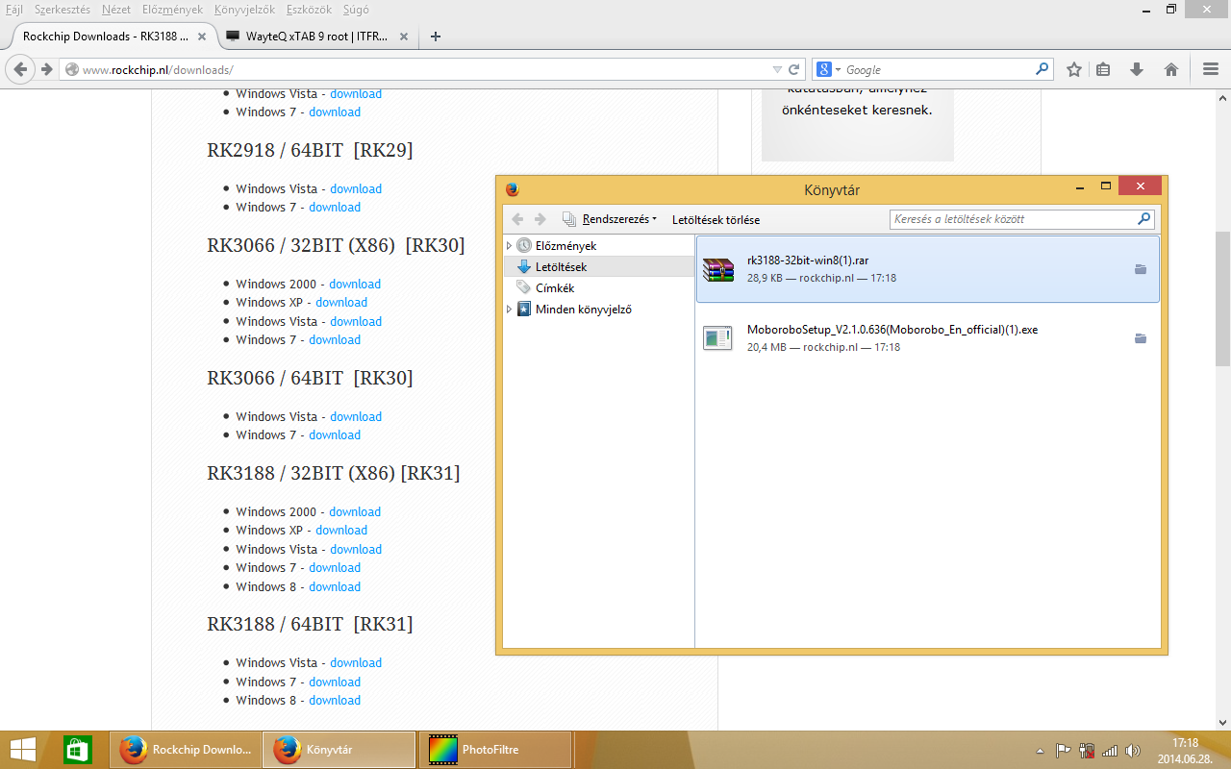This screenshot has width=1231, height=769.
Task: Click RK3188 32BIT Windows 8 download link
Action: point(335,586)
